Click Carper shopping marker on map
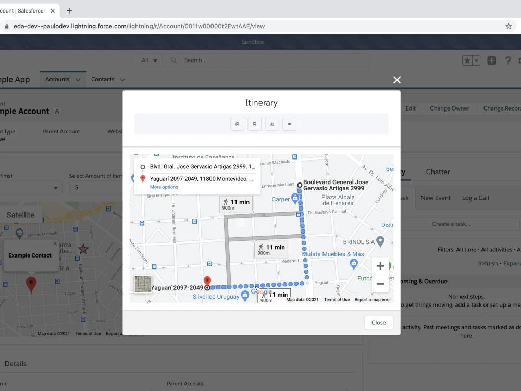The height and width of the screenshot is (391, 521). pos(295,199)
